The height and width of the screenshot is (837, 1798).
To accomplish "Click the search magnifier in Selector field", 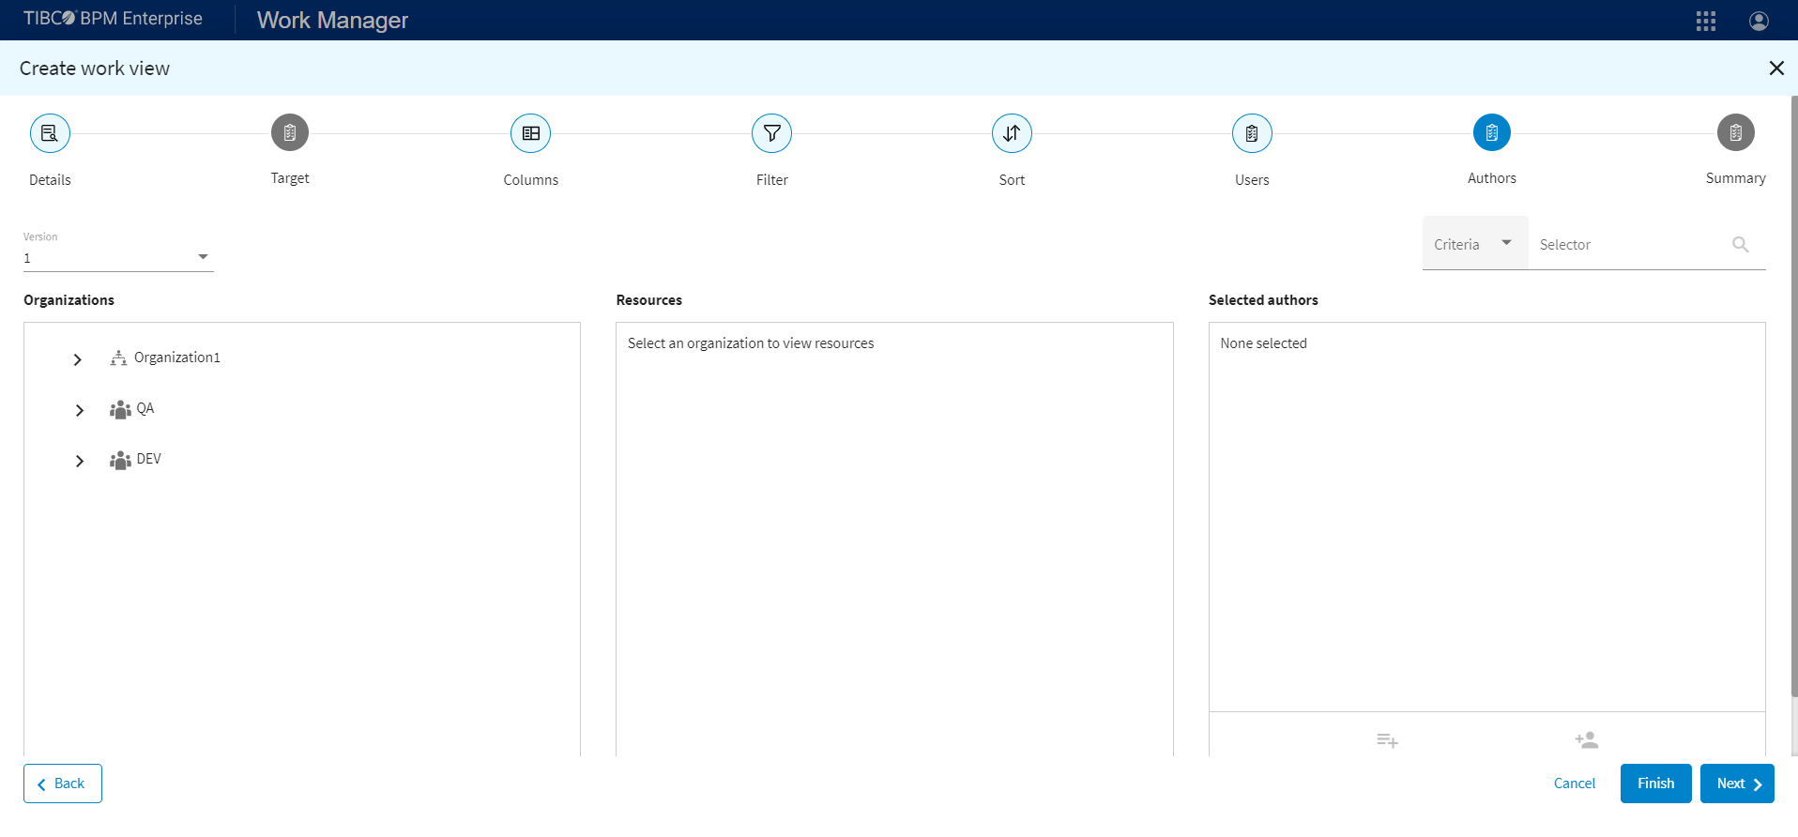I will click(1741, 244).
